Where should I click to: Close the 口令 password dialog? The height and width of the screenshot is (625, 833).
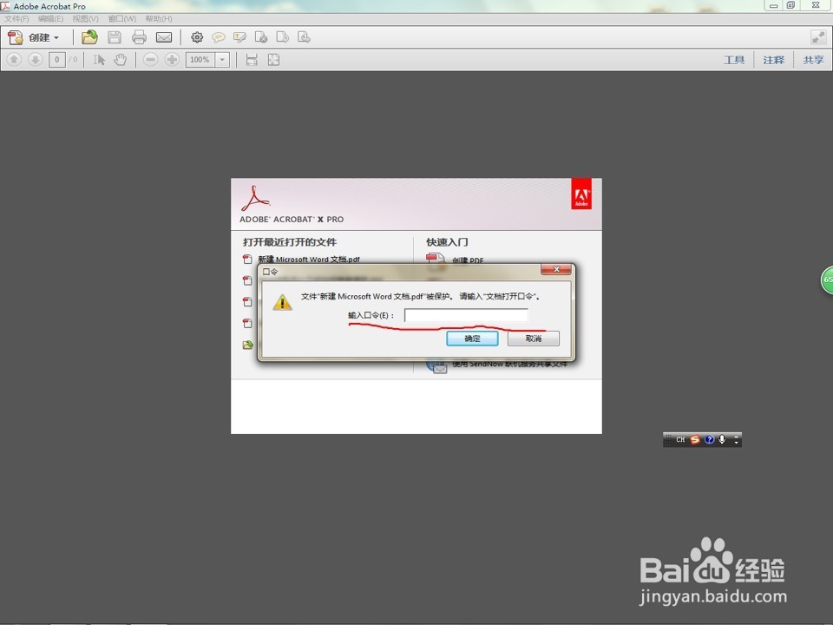[x=555, y=269]
